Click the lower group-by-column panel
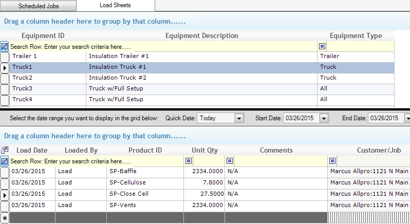 [x=205, y=136]
